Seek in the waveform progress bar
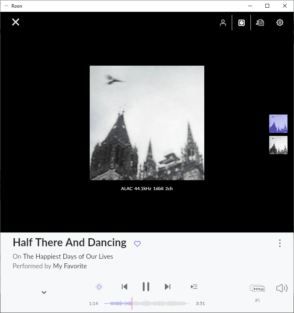Screen dimensions: 294x313 coord(147,303)
